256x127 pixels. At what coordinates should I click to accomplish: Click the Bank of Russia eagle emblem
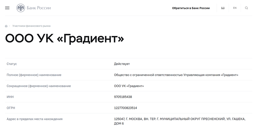click(x=21, y=8)
